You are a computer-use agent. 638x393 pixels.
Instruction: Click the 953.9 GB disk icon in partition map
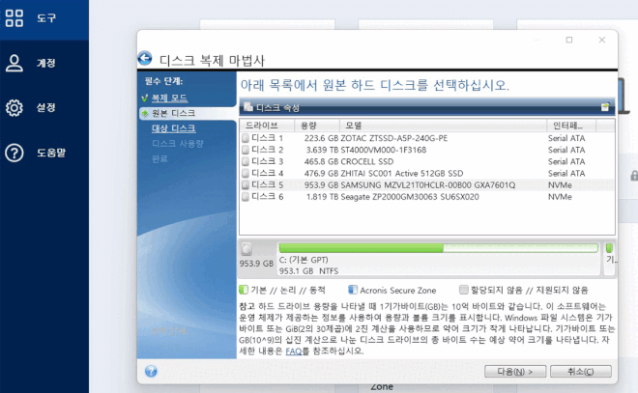(246, 249)
